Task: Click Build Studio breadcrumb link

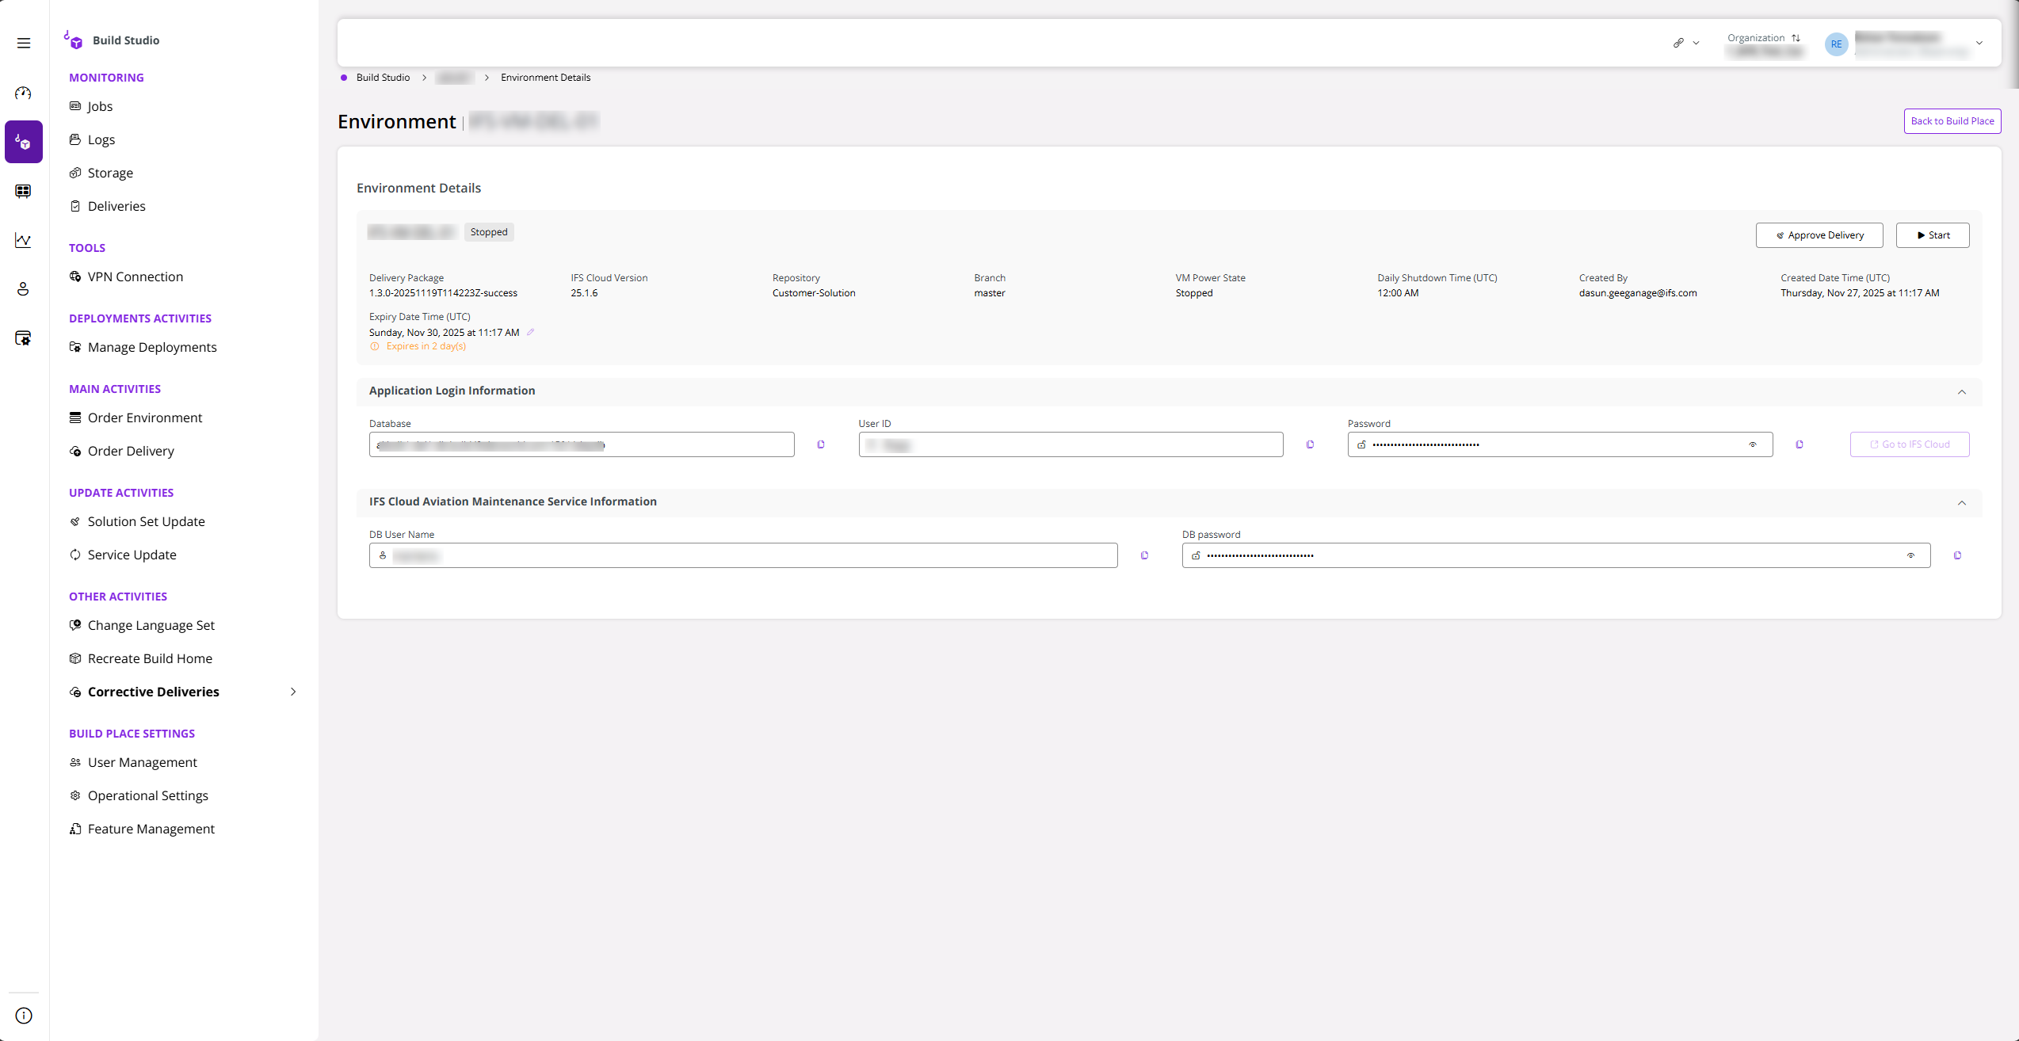Action: pos(383,78)
